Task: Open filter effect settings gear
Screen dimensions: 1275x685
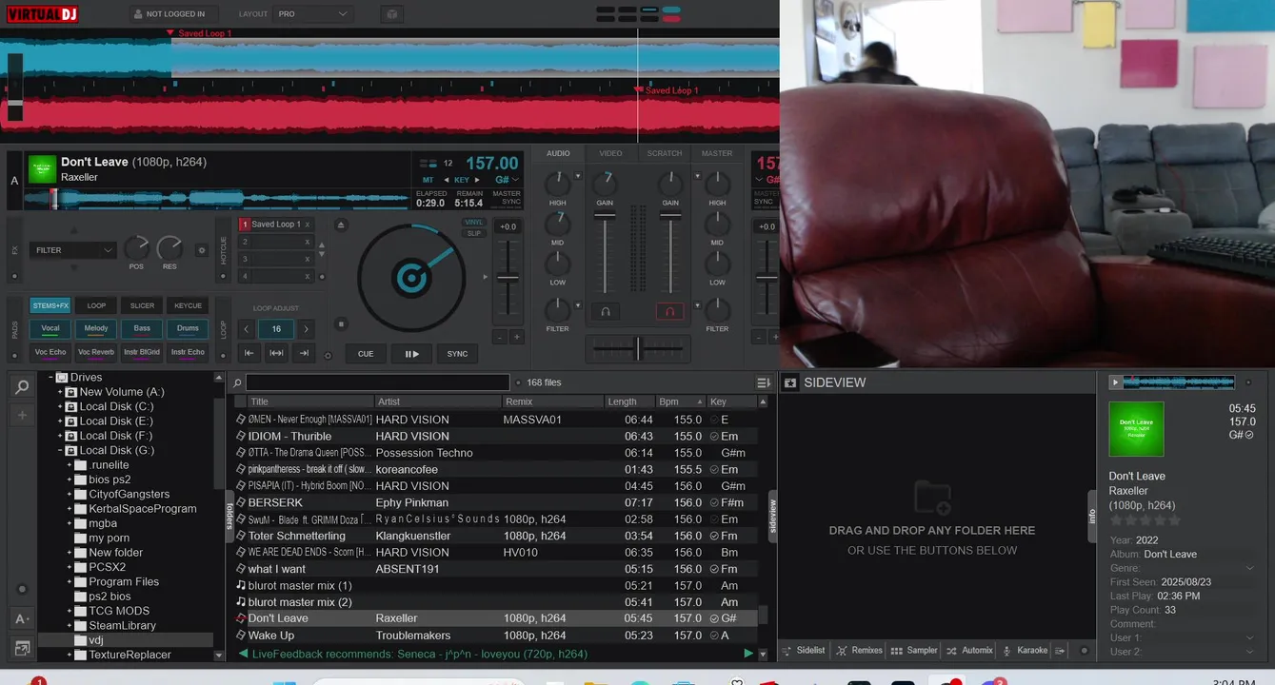Action: 201,250
